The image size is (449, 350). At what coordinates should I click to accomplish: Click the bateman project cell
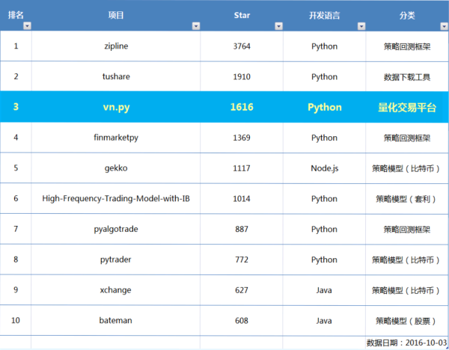pyautogui.click(x=116, y=321)
